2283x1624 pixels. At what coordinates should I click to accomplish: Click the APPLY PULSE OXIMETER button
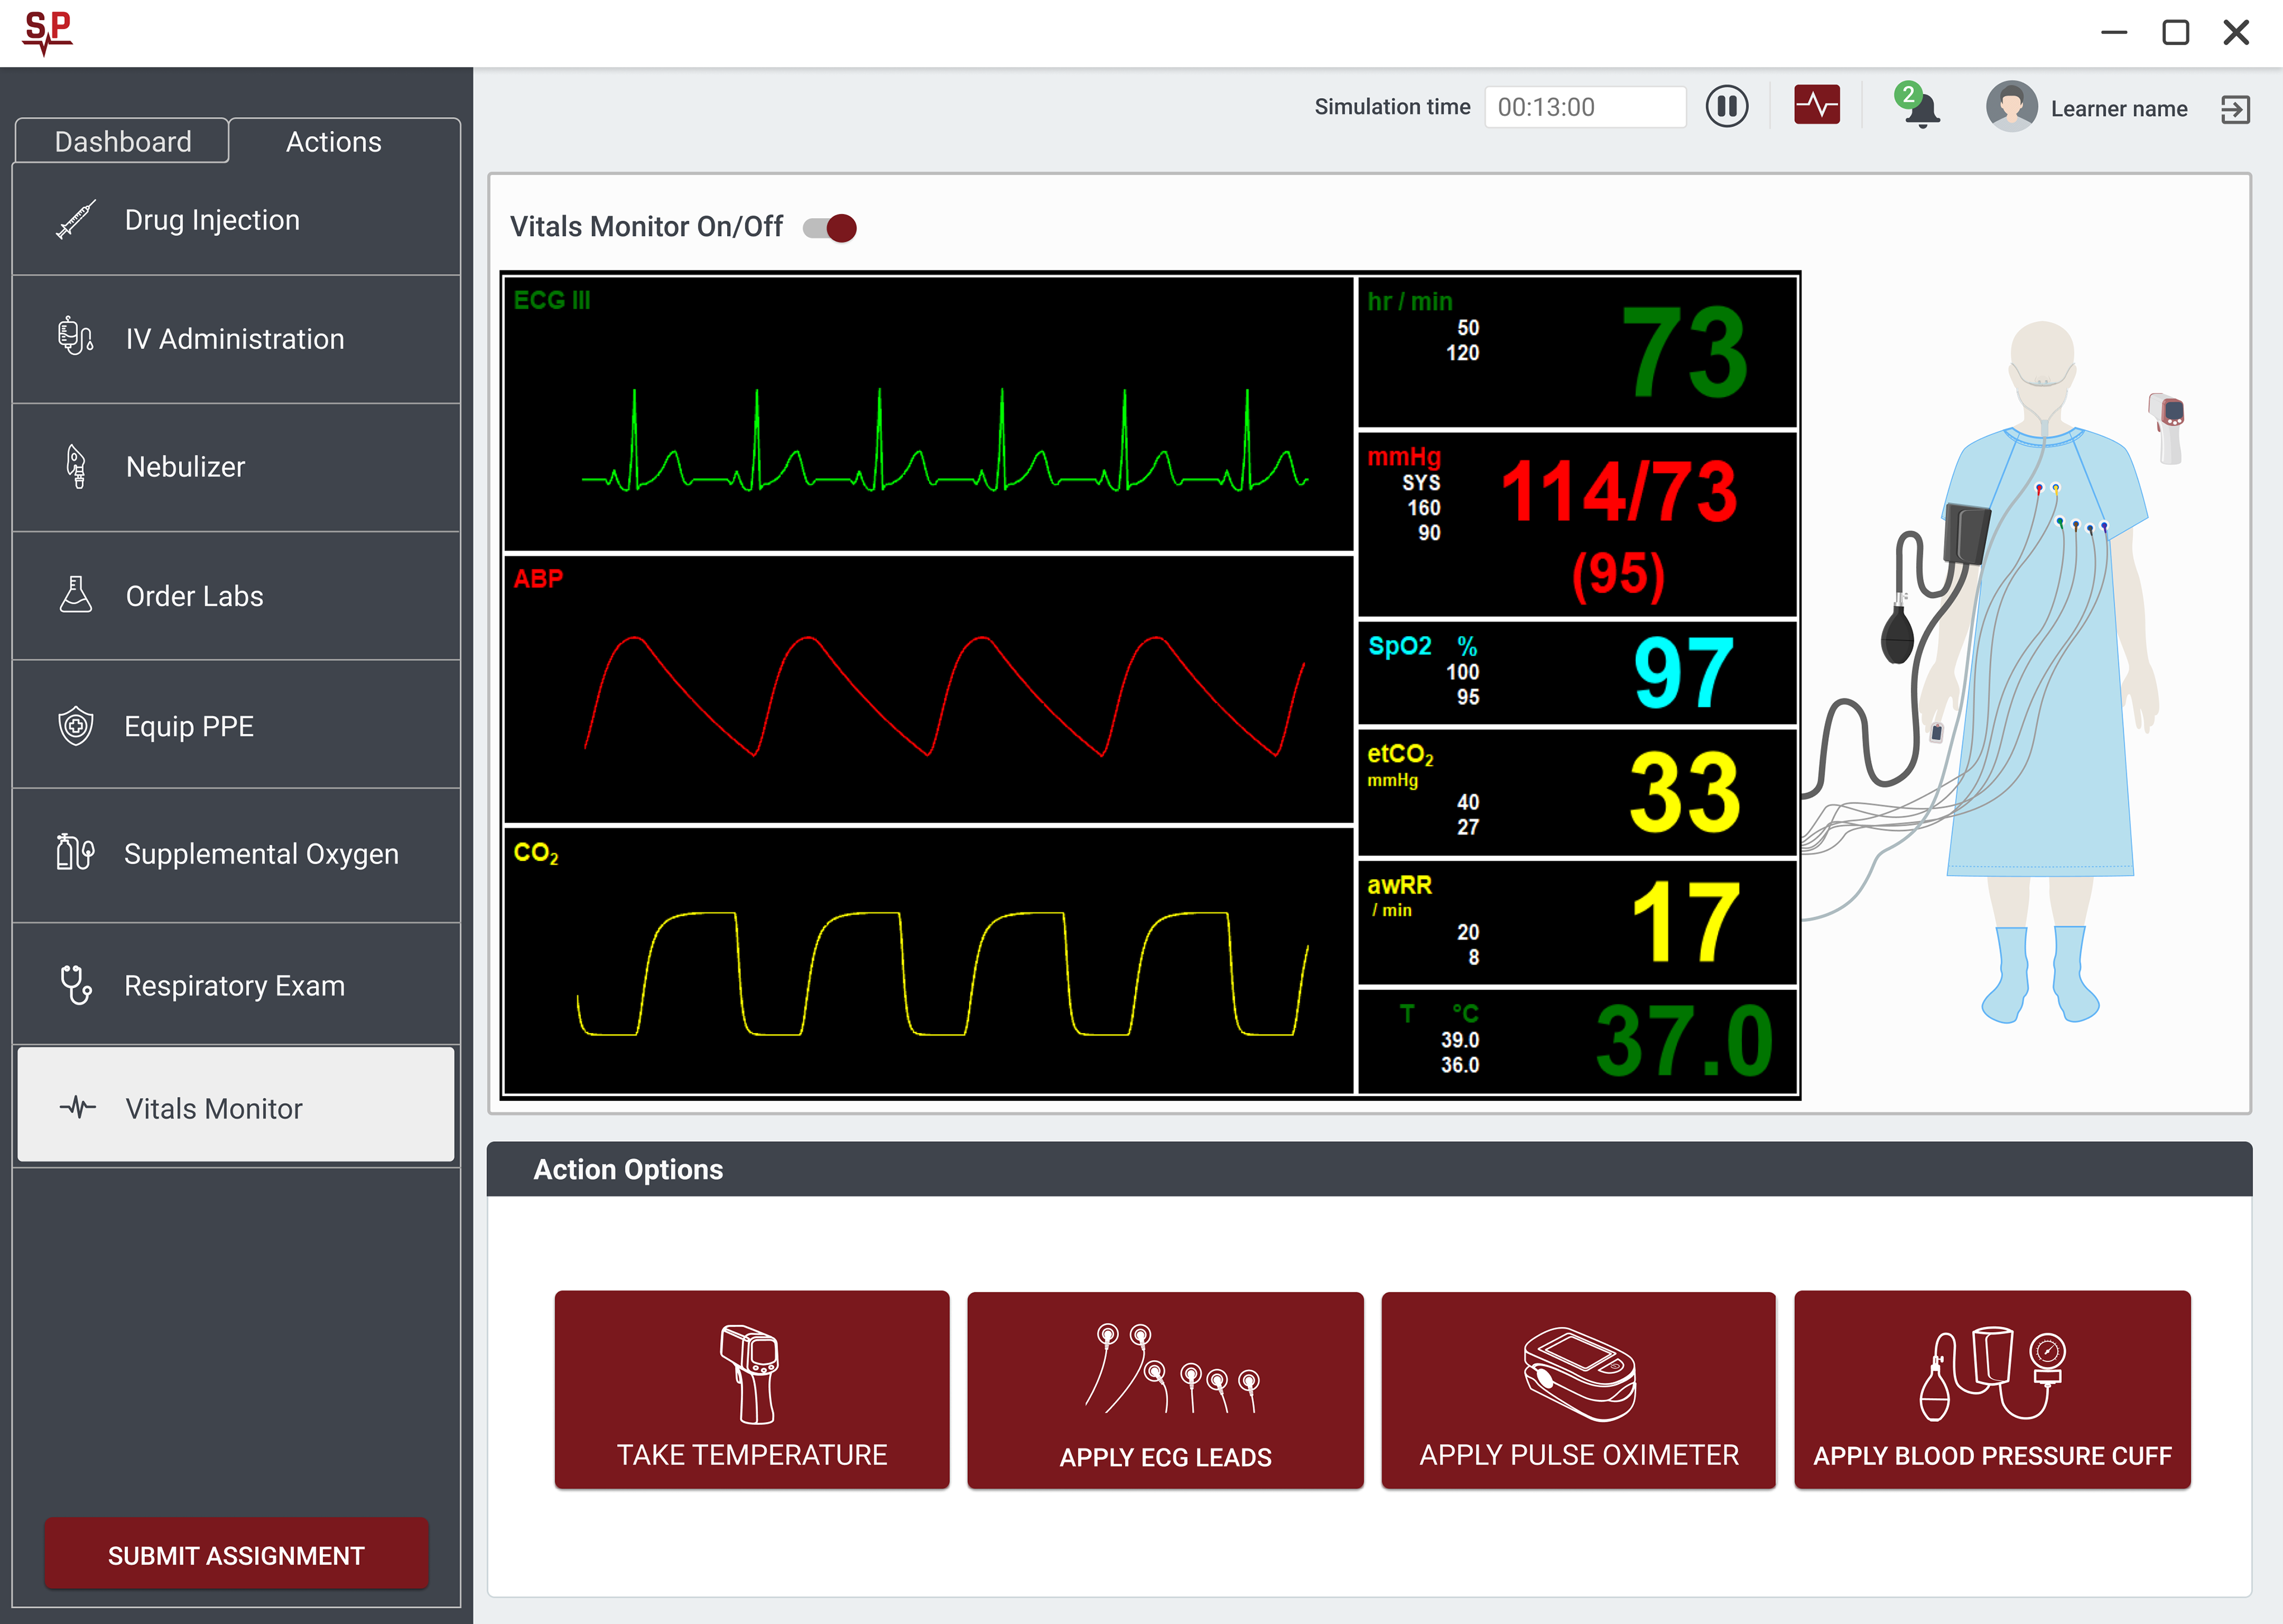click(x=1578, y=1389)
